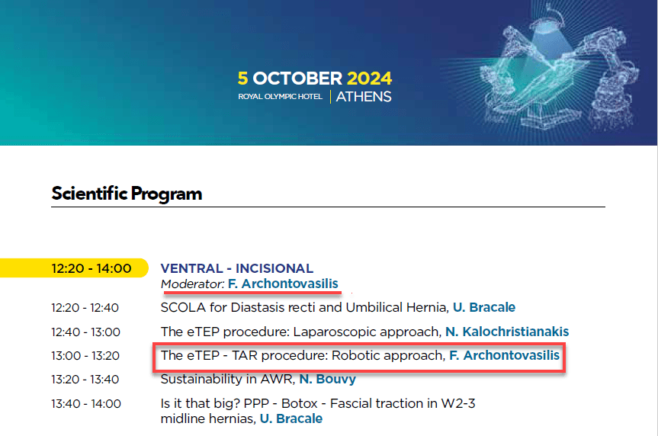This screenshot has height=436, width=658.
Task: Select the SCOLA for Diastasis recti talk title
Action: tap(305, 307)
